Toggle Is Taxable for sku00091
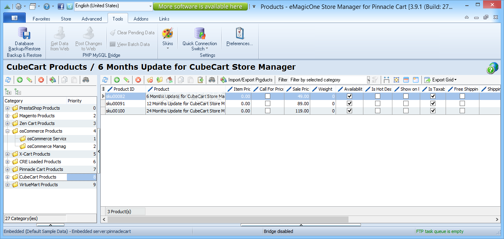The width and height of the screenshot is (504, 239). [433, 104]
